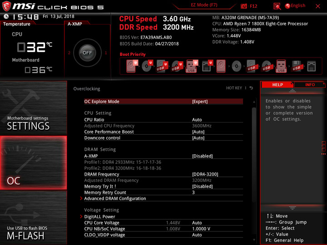Click the UEFI hard disk boot device icon

tap(132, 66)
